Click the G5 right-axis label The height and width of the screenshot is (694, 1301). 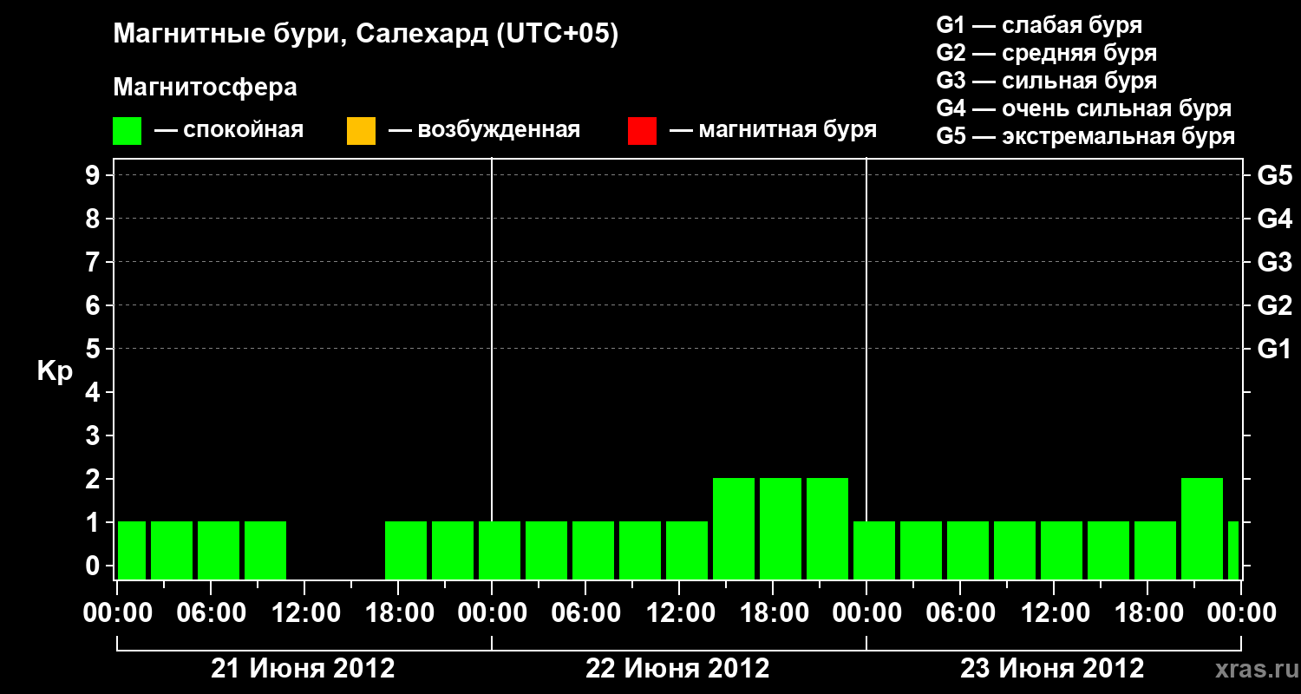point(1274,175)
